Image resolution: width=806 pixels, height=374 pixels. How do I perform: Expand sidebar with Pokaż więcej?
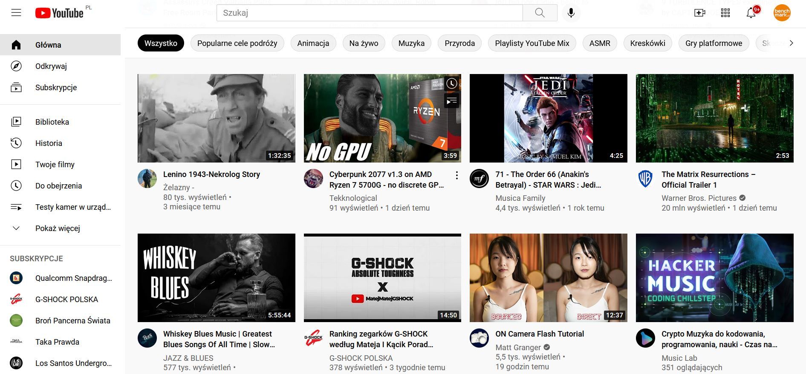(x=60, y=228)
